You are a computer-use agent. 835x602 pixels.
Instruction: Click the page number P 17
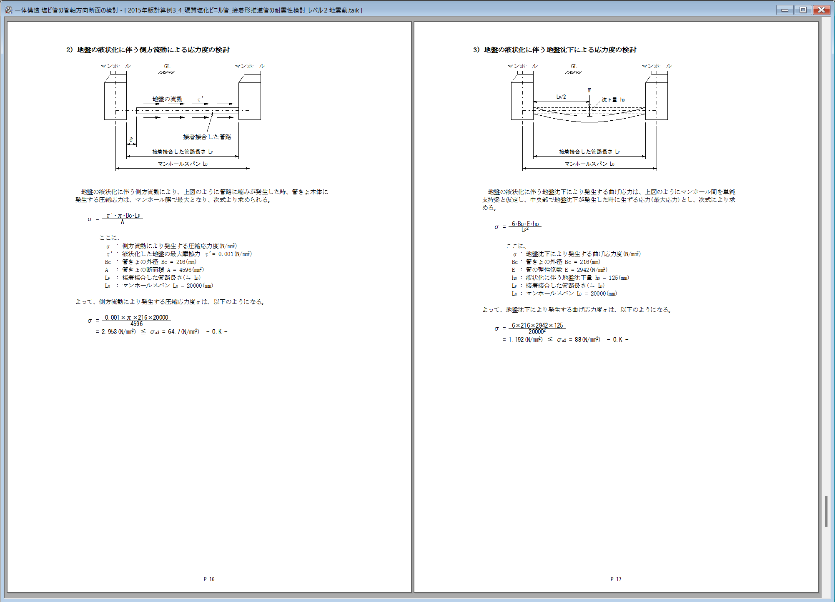point(616,579)
